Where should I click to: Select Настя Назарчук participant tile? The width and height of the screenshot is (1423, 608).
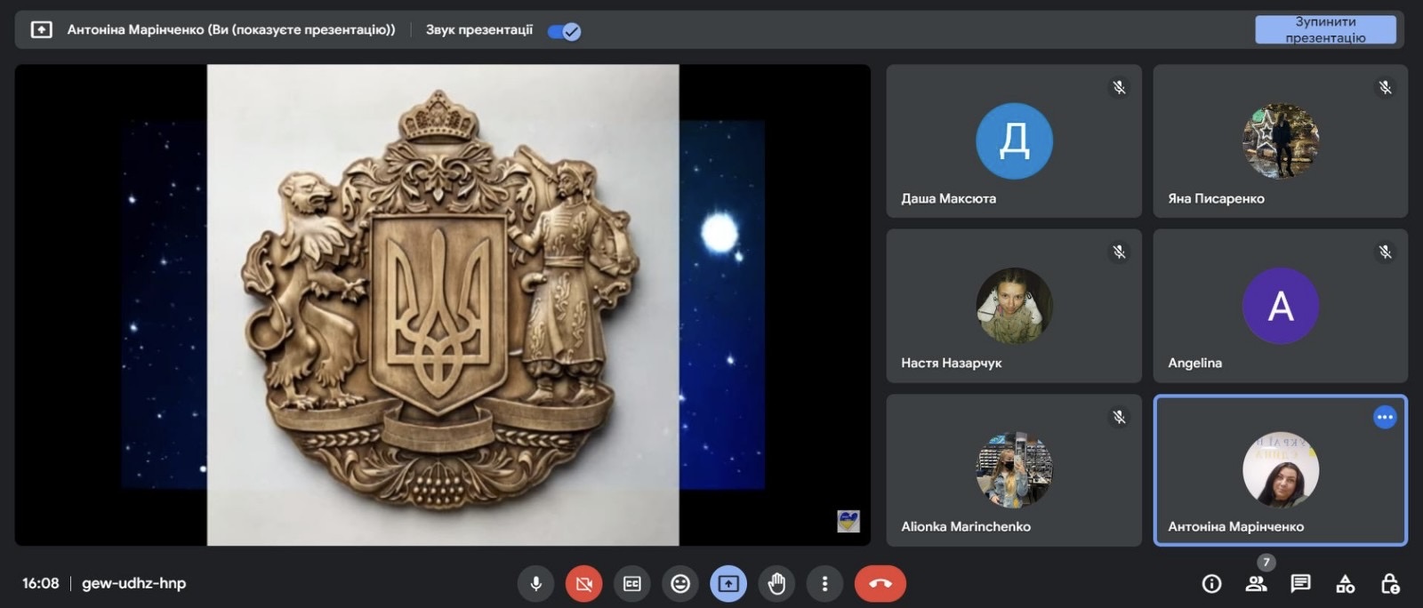click(x=1013, y=306)
